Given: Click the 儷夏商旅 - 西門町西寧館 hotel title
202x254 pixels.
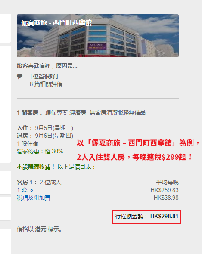Looking at the screenshot, I should [56, 23].
